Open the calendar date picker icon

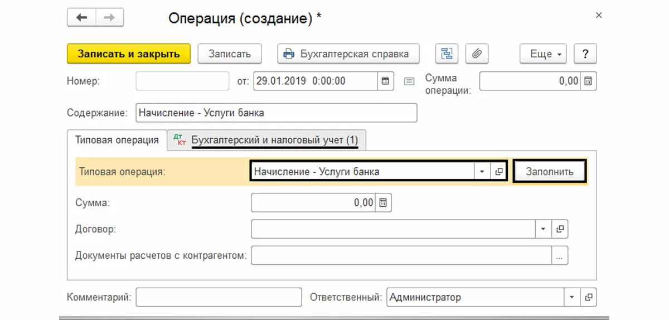pos(385,81)
